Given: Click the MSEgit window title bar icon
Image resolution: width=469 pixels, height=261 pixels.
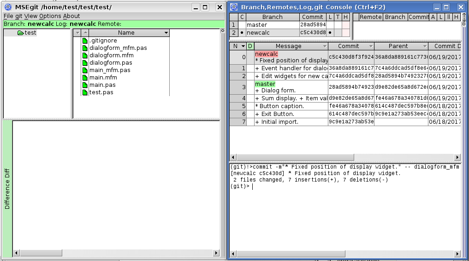Looking at the screenshot, I should pyautogui.click(x=8, y=7).
